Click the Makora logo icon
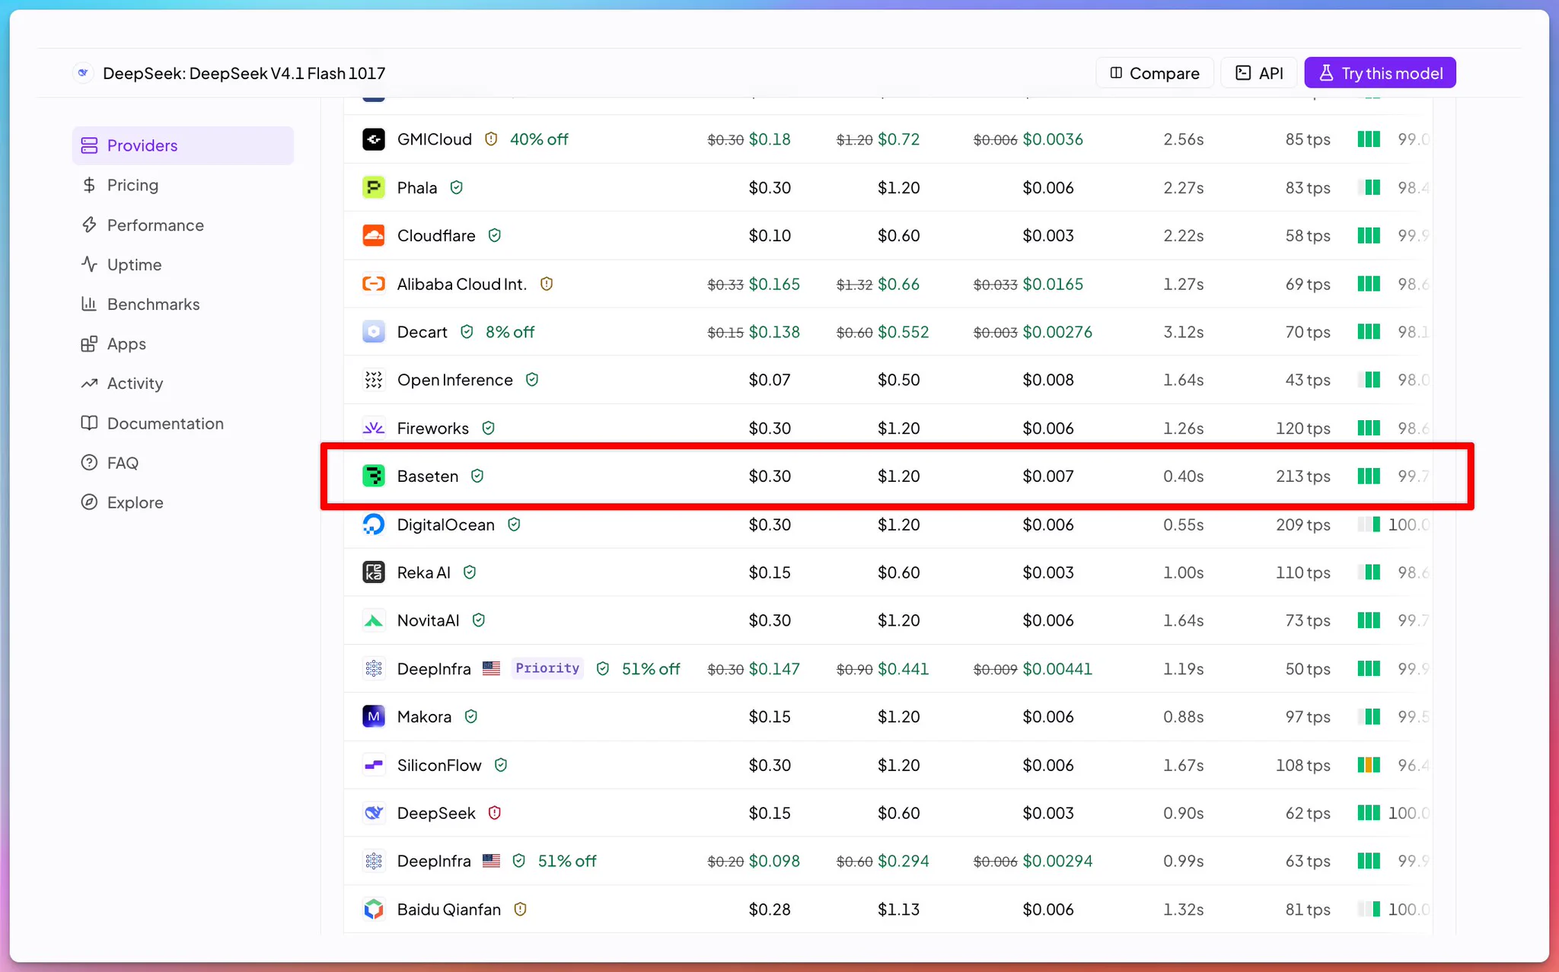The height and width of the screenshot is (972, 1559). (373, 716)
